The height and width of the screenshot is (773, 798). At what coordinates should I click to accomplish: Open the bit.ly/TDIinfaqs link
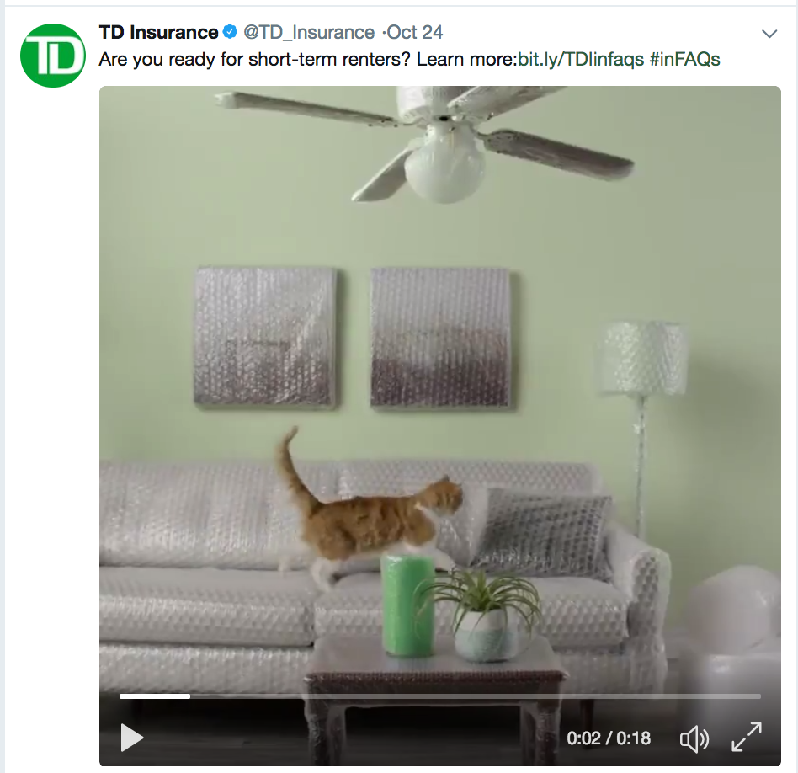(581, 60)
